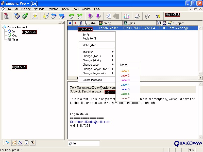
Task: Open the In mailbox toolbar icon
Action: pyautogui.click(x=17, y=16)
